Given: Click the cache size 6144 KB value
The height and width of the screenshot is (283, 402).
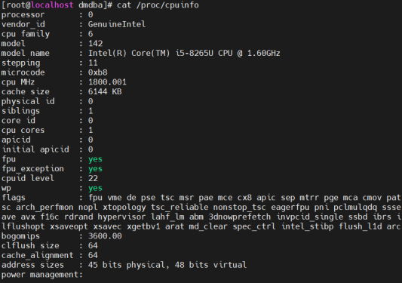Looking at the screenshot, I should click(105, 91).
